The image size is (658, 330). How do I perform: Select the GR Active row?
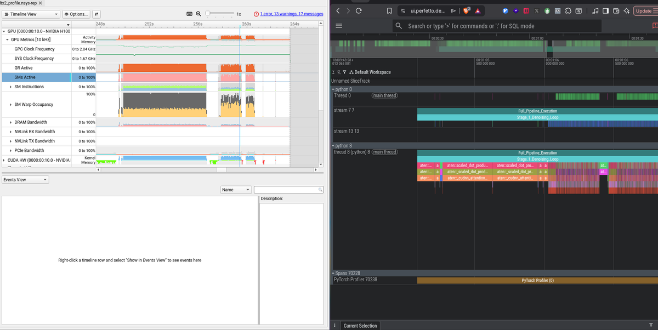tap(36, 68)
